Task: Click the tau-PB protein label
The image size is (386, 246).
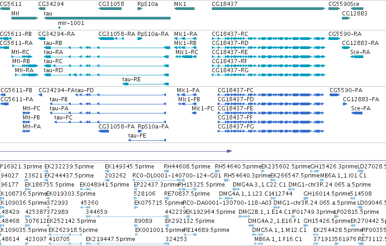Action: pos(59,99)
